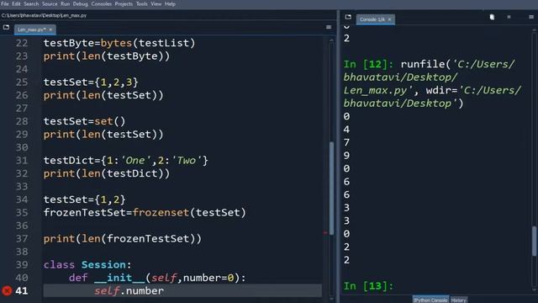Open the Edit menu
Screen dimensions: 538x303
(16, 3)
